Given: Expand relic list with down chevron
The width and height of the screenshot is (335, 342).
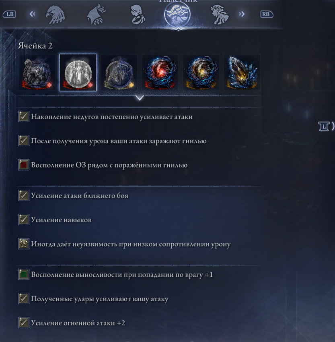Looking at the screenshot, I should pyautogui.click(x=140, y=97).
